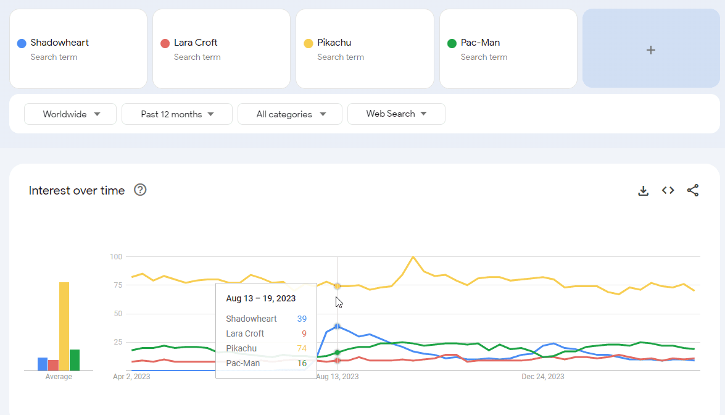
Task: Click the Shadowheart value 39 in tooltip
Action: (302, 319)
